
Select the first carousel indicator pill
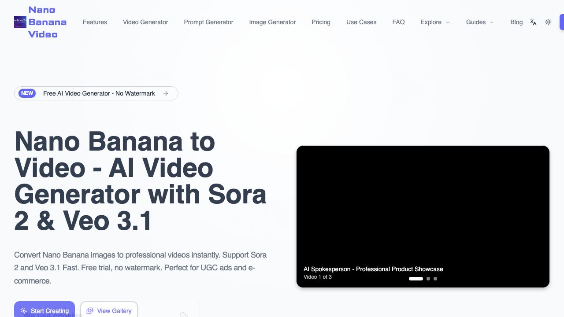[x=416, y=278]
